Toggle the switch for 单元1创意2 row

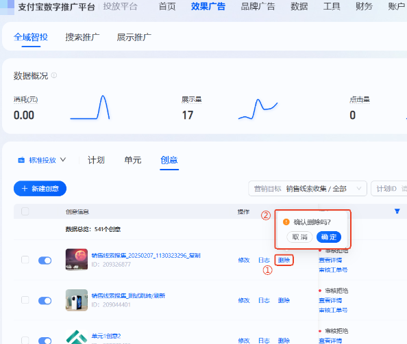tap(45, 341)
